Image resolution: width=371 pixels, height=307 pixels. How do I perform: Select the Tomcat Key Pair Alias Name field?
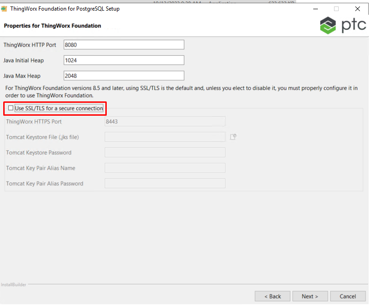[x=164, y=168]
